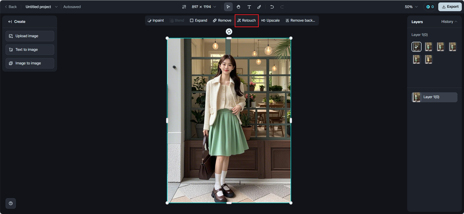Choose Text to image

click(x=30, y=50)
